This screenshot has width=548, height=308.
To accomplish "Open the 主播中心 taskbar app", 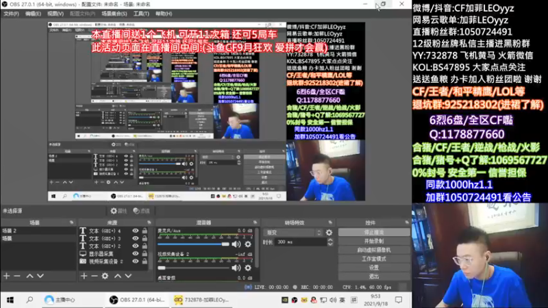I will [60, 300].
